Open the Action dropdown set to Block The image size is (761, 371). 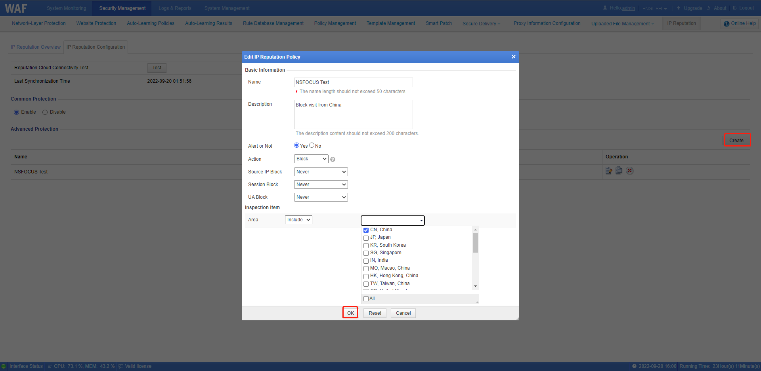tap(311, 159)
